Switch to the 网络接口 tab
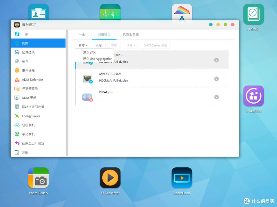Screen dimensions: 277x207 pos(104,34)
